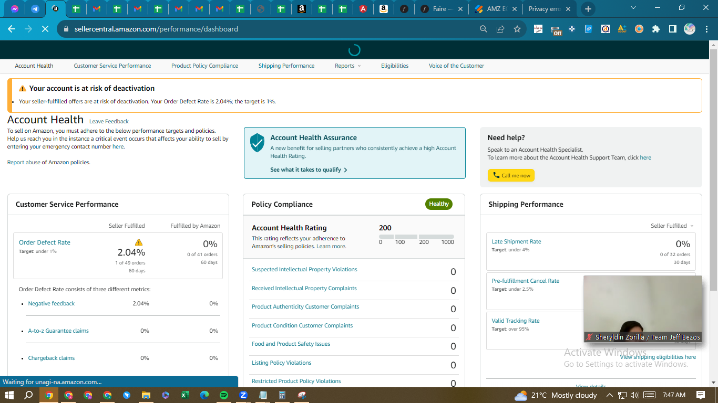Click the Healthy status badge
This screenshot has height=403, width=718.
[x=439, y=204]
